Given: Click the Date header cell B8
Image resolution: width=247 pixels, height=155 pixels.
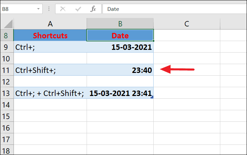Looking at the screenshot, I should click(x=120, y=35).
